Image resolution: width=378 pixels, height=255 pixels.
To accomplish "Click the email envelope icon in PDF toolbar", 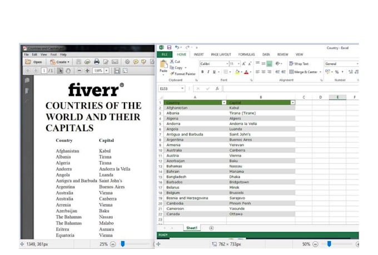I will tap(115, 62).
